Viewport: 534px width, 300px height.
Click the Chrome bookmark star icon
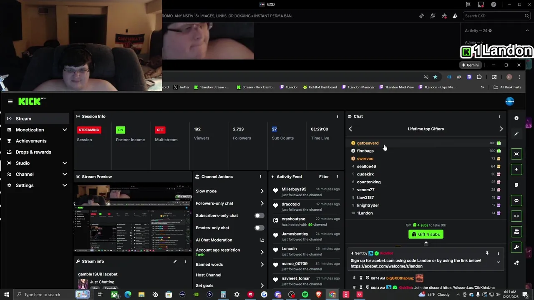click(435, 77)
